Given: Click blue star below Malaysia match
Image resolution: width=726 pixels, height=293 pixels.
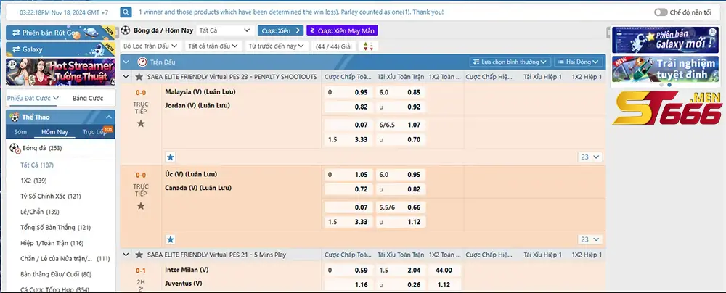Looking at the screenshot, I should [171, 157].
